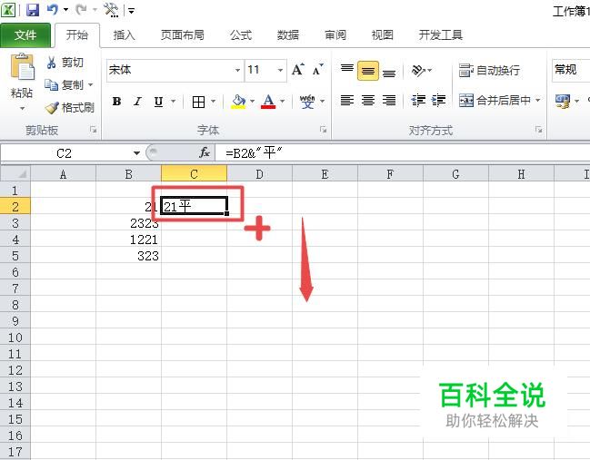Toggle middle vertical alignment

pyautogui.click(x=367, y=70)
